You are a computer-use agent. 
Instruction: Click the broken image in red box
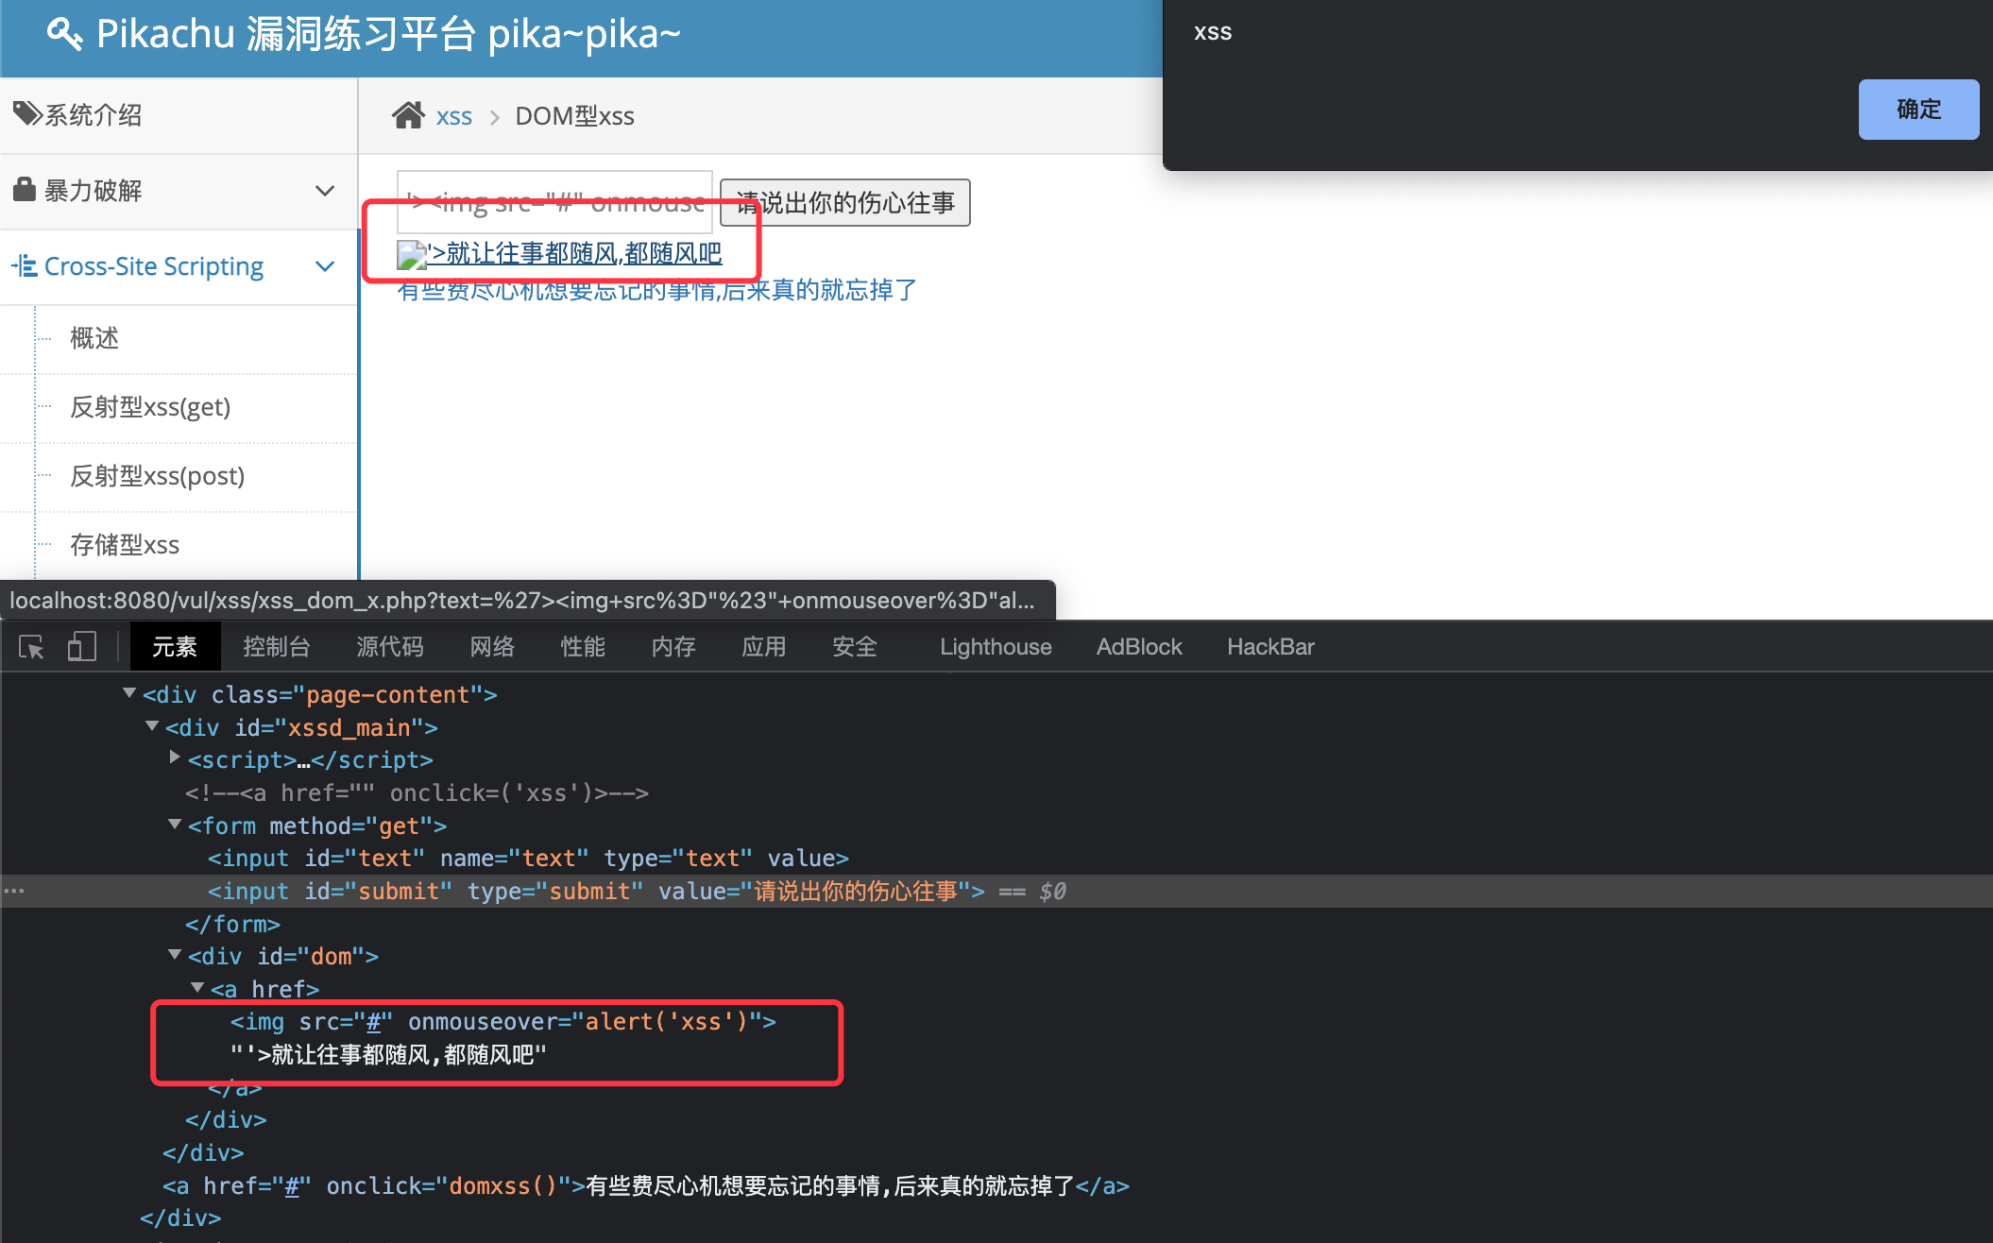[412, 254]
